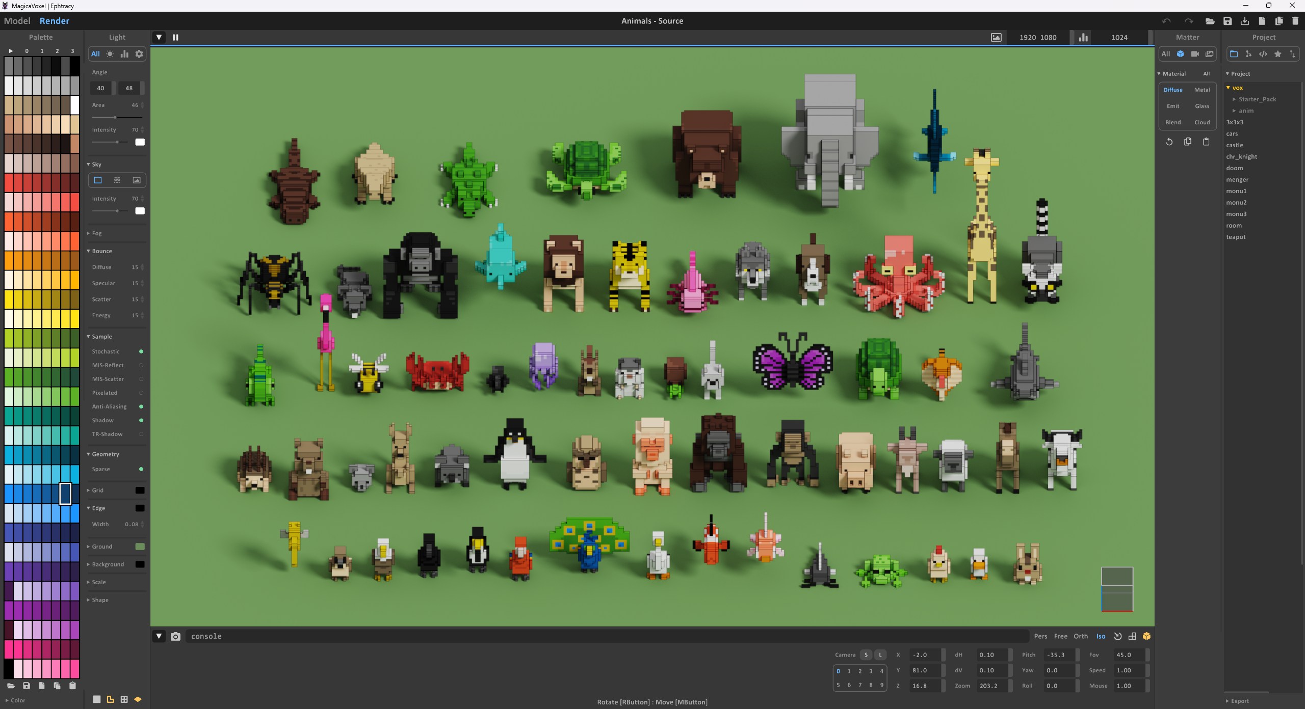The image size is (1305, 709).
Task: Choose the atmospheric sky icon
Action: coord(117,180)
